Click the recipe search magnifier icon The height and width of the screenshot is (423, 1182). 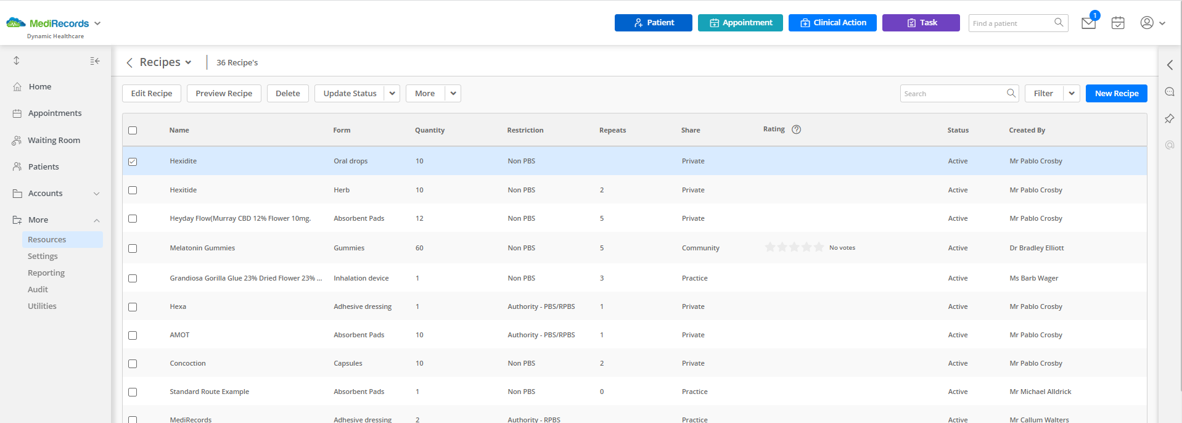1011,93
